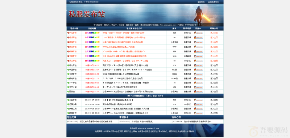Open the 天空之城 server name link
290x138 pixels.
click(x=73, y=87)
